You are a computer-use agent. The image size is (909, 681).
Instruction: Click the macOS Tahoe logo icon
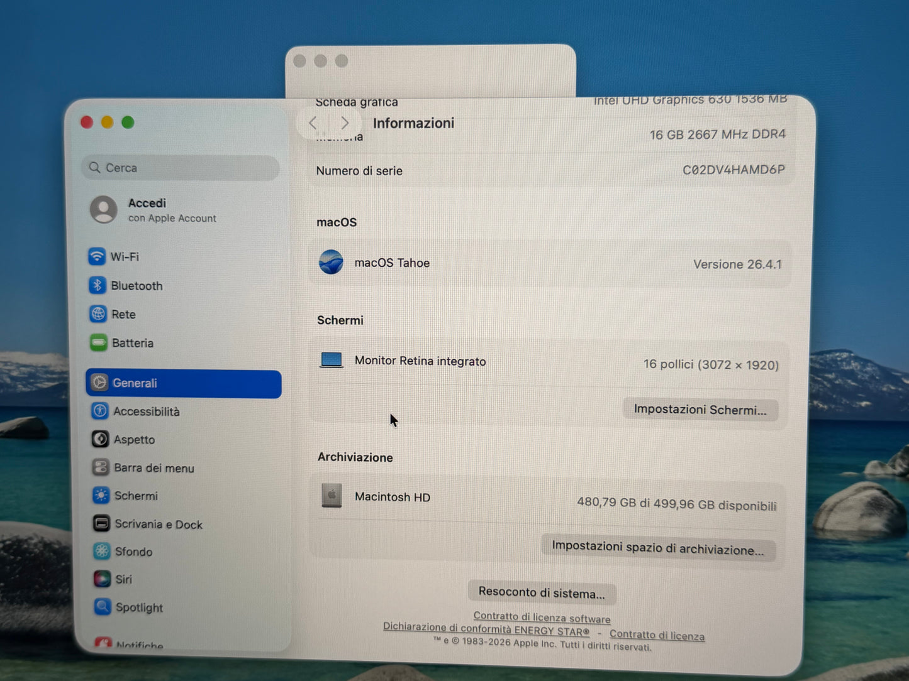tap(331, 263)
